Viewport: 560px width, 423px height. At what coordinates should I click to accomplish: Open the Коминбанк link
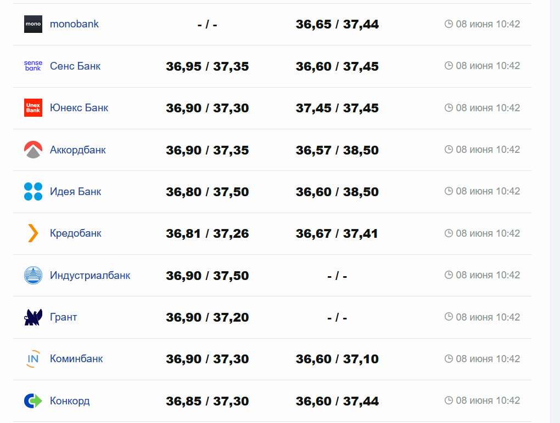[76, 359]
